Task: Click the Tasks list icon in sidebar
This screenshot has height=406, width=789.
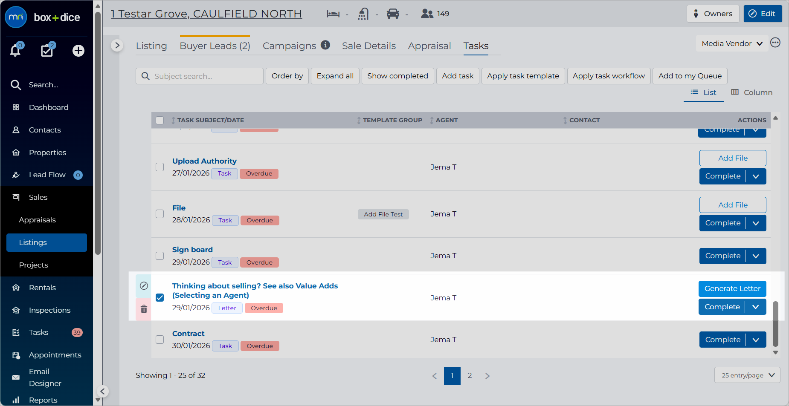Action: click(x=16, y=332)
